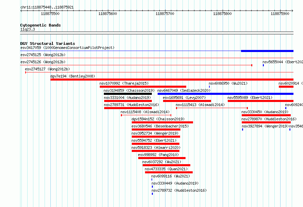303x207 pixels.
Task: Click the nsv3330449 (Audano2019) label
Action: point(175,183)
